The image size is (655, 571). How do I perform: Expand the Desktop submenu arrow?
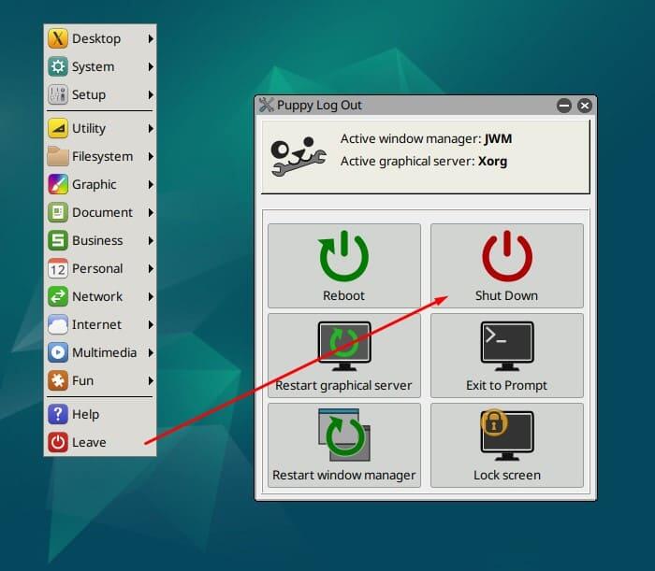tap(151, 39)
